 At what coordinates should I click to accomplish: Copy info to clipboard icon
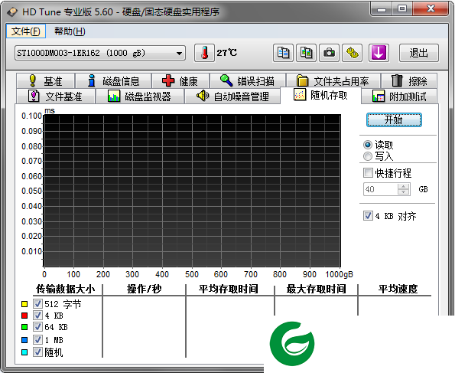click(x=283, y=53)
